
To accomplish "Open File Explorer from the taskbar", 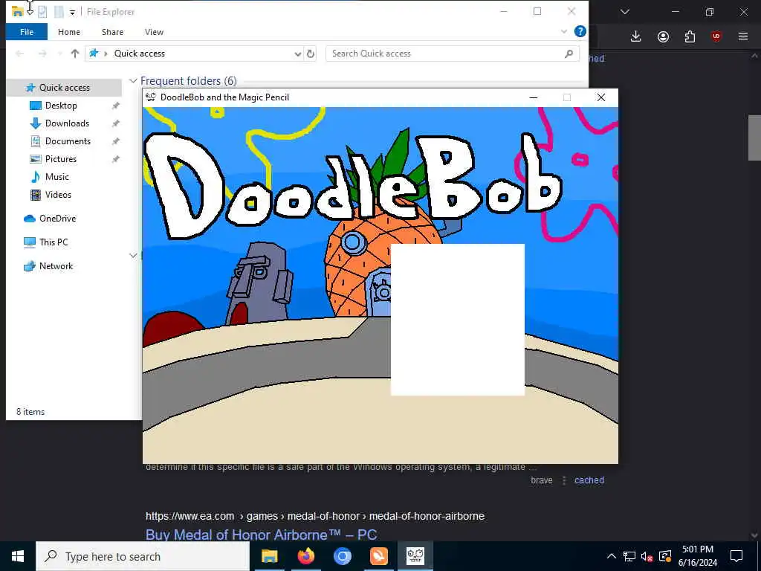I will 269,556.
